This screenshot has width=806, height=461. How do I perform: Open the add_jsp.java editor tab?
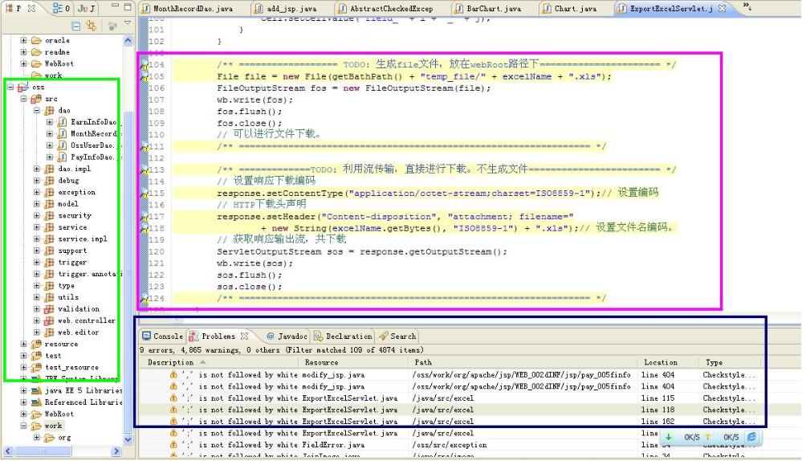(x=287, y=9)
